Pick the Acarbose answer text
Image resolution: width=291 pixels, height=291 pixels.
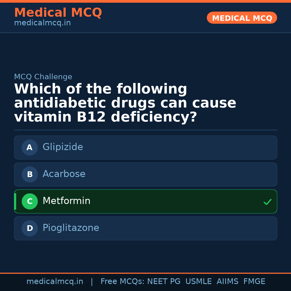pyautogui.click(x=64, y=174)
